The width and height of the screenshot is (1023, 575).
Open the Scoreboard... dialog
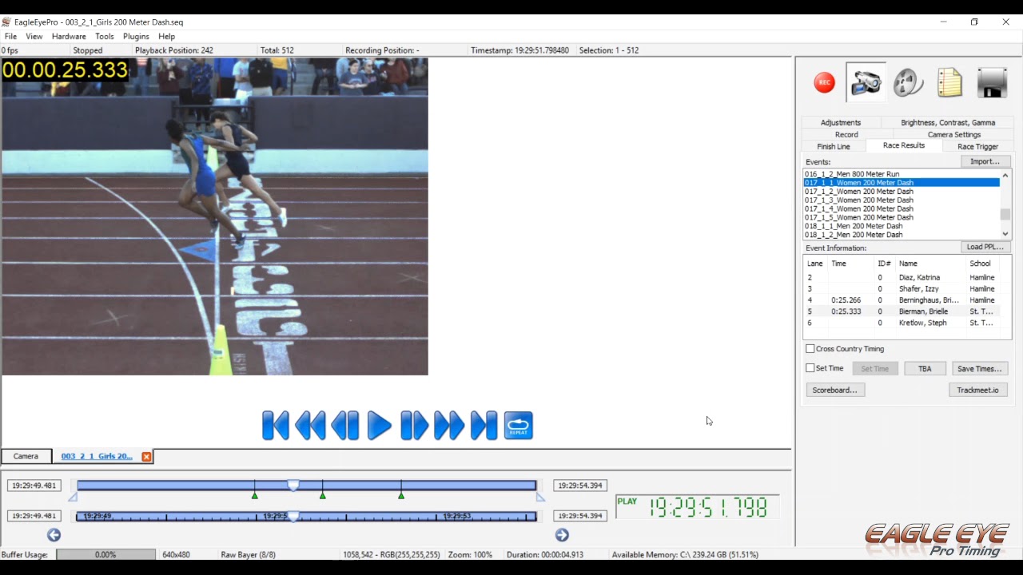pos(834,391)
